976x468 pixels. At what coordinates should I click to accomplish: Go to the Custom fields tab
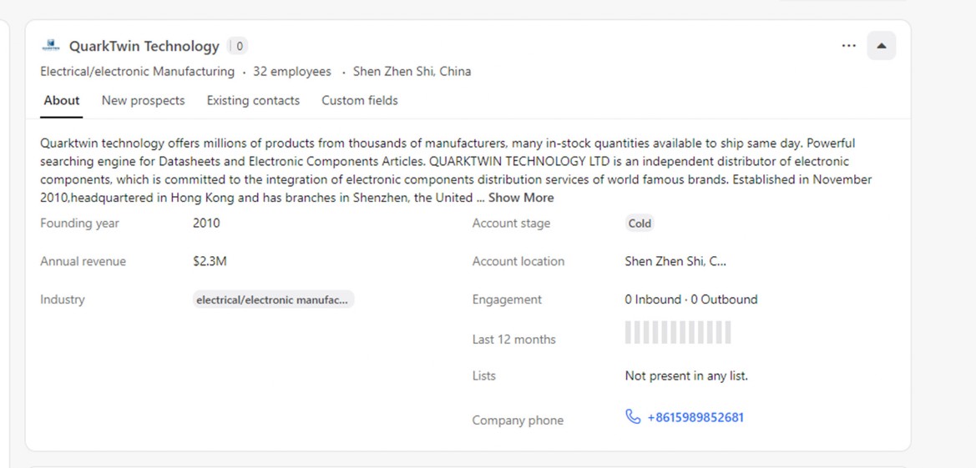click(360, 101)
